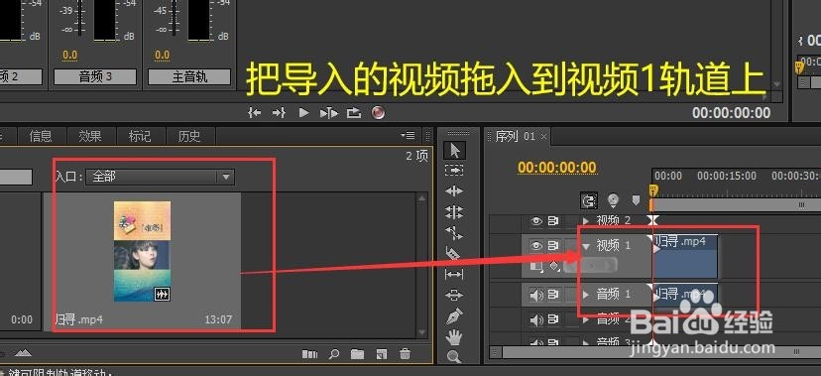Click the New Item icon in project panel
This screenshot has width=821, height=376.
pyautogui.click(x=381, y=354)
